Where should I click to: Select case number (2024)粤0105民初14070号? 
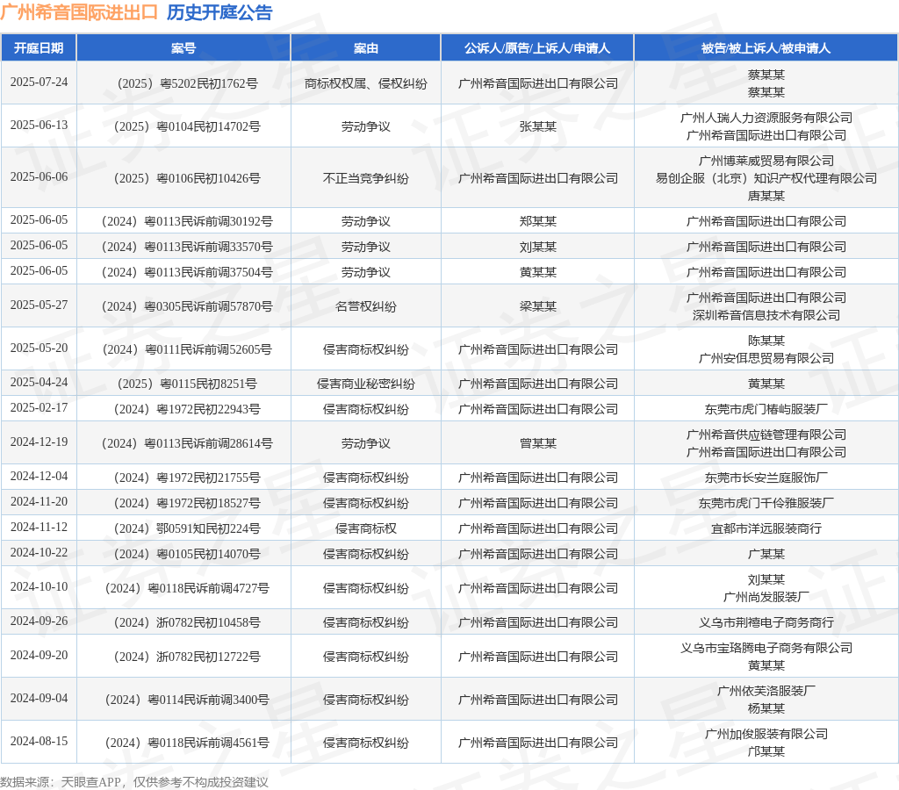point(188,555)
